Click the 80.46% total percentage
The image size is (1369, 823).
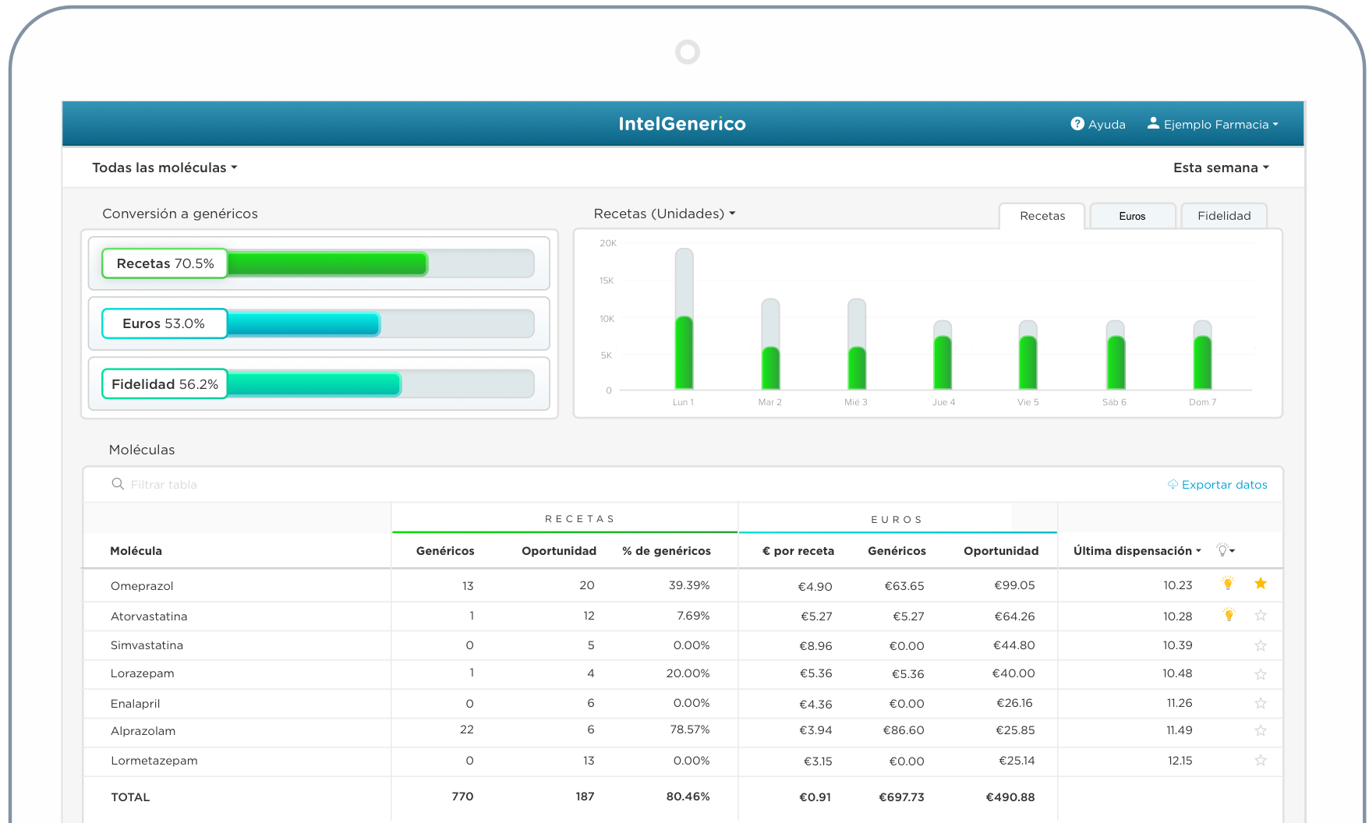click(x=688, y=797)
